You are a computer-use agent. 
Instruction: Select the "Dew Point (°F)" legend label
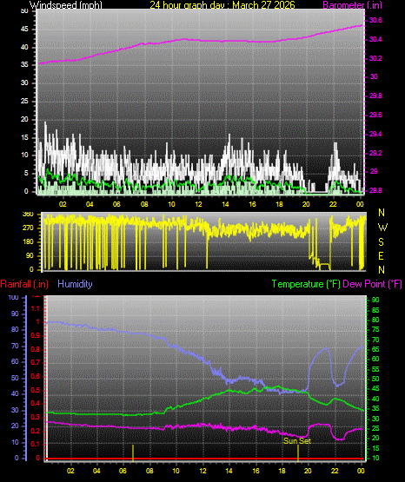[x=372, y=284]
